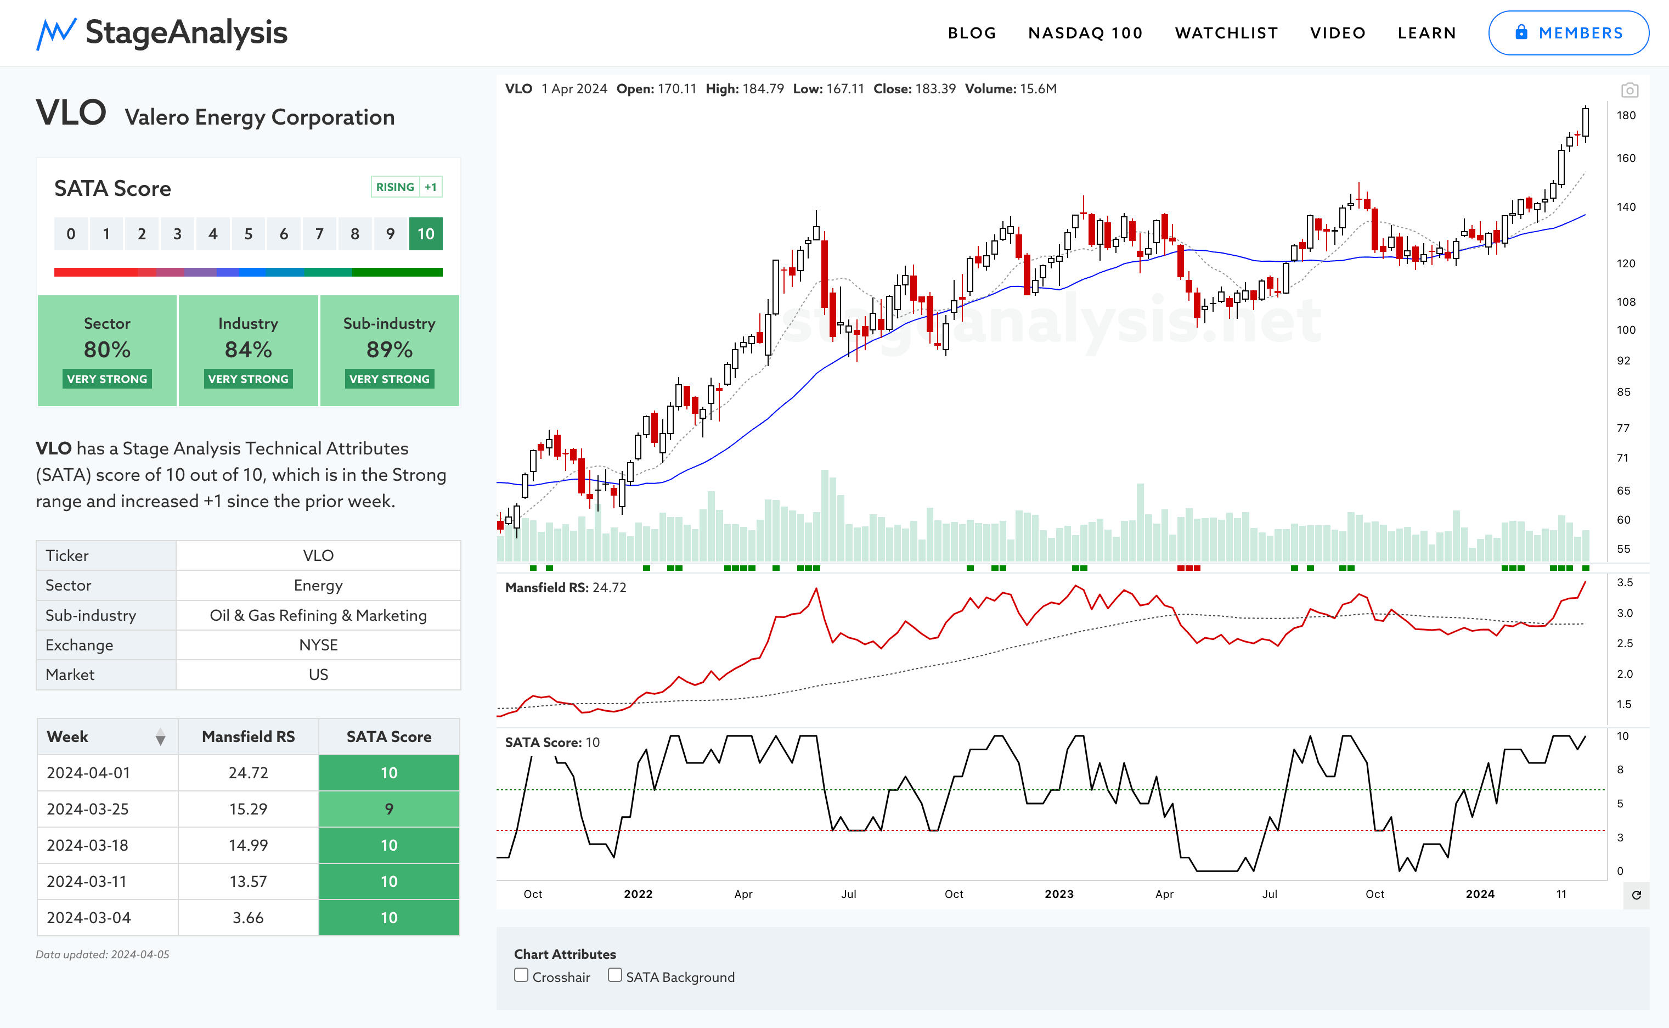This screenshot has height=1028, width=1669.
Task: Click SATA score number 0 box
Action: tap(71, 234)
